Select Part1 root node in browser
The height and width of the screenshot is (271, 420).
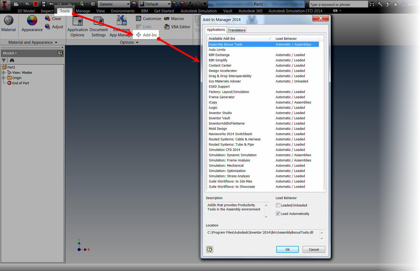(x=9, y=67)
